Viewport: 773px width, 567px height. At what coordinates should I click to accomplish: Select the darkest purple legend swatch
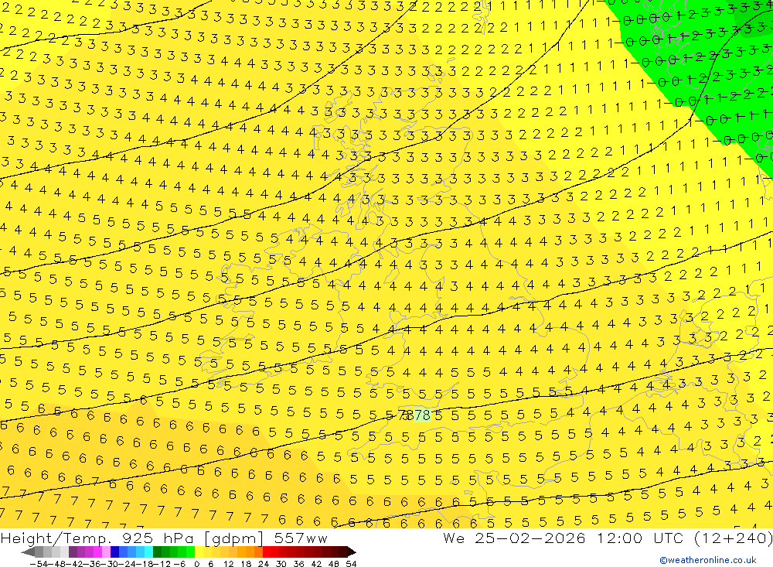73,552
